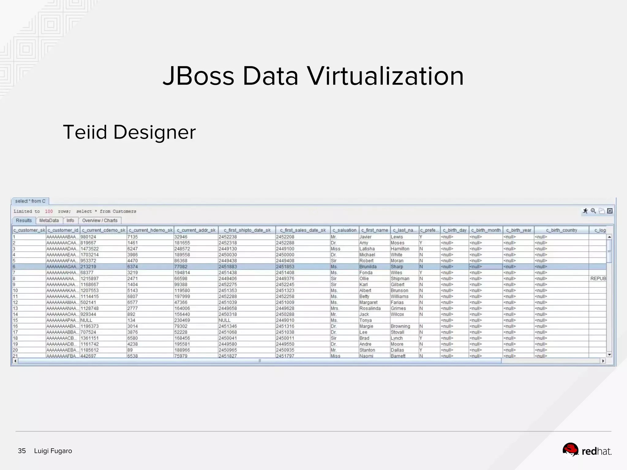
Task: Click the c_current_addr_sk column header
Action: click(x=196, y=230)
